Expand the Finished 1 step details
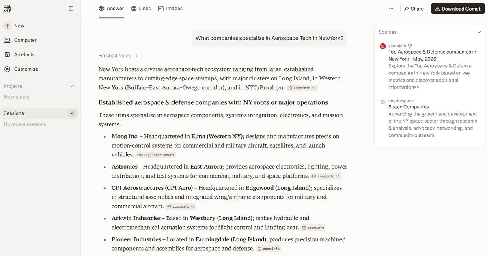This screenshot has width=487, height=256. 118,56
